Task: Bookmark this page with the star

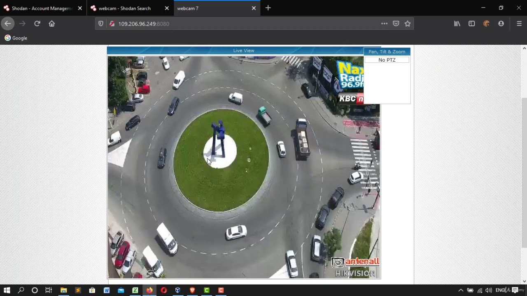Action: pyautogui.click(x=408, y=24)
